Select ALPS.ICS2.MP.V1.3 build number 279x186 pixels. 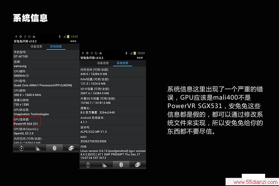93,132
